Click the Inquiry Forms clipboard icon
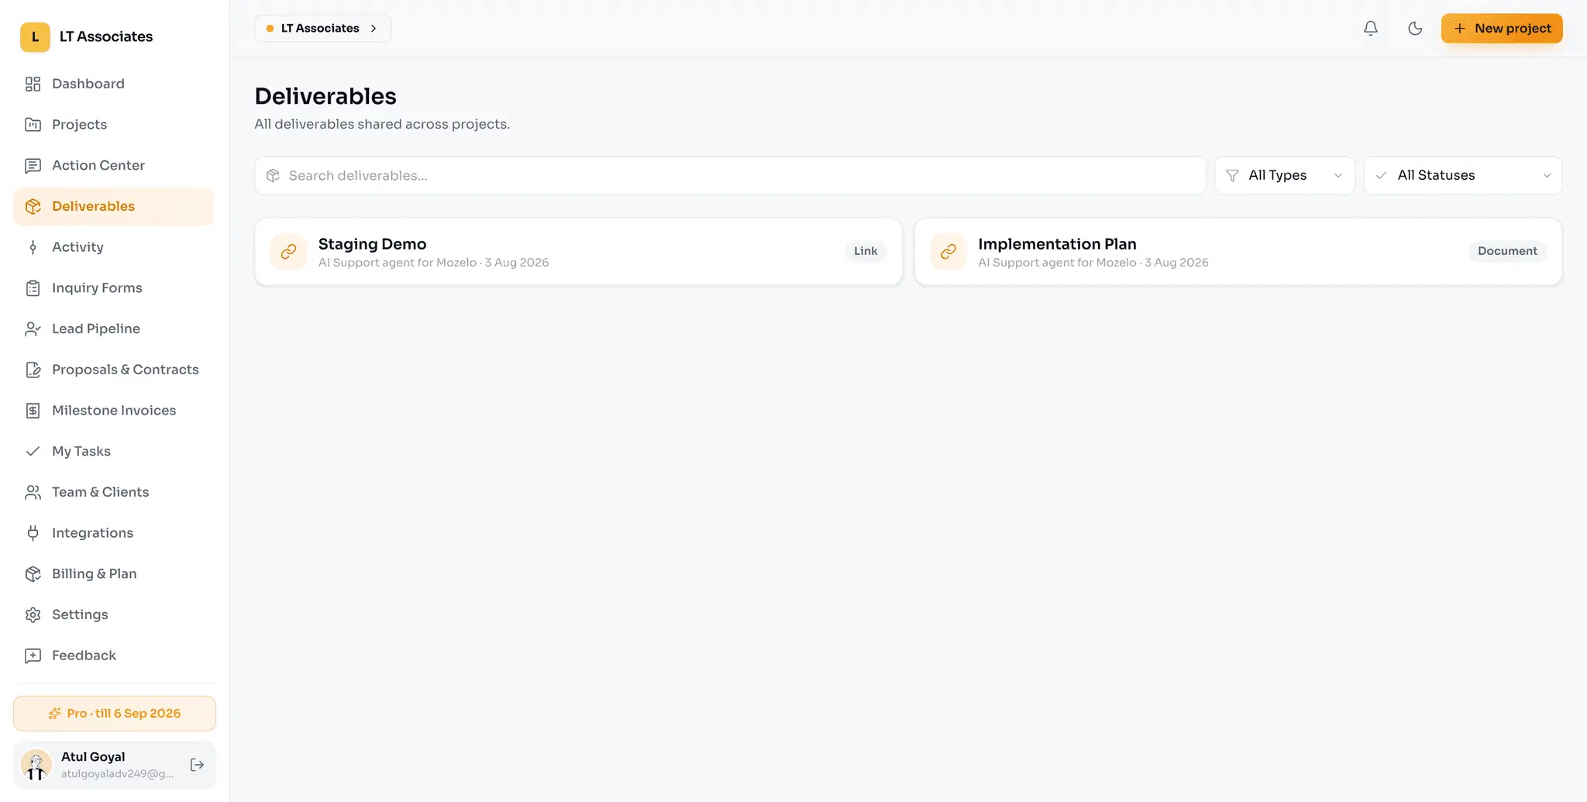This screenshot has height=802, width=1587. point(33,288)
